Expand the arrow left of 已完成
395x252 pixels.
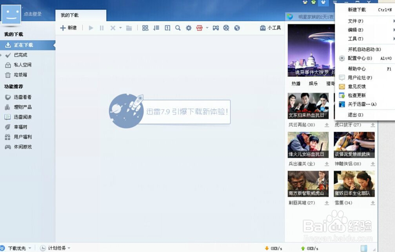click(x=1, y=55)
